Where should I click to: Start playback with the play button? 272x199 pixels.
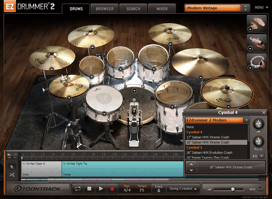pos(101,188)
